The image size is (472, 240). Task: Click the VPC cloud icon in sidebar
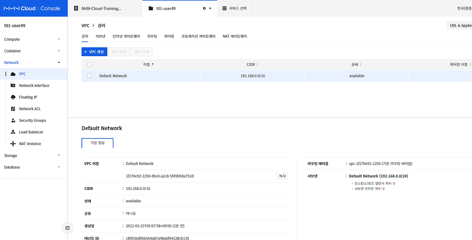(13, 74)
